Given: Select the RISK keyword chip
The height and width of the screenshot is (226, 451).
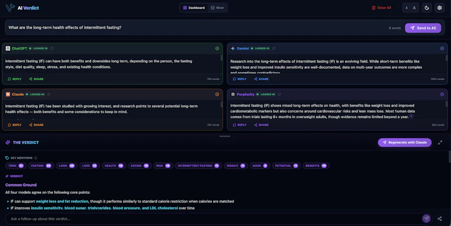Looking at the screenshot, I should (x=163, y=166).
